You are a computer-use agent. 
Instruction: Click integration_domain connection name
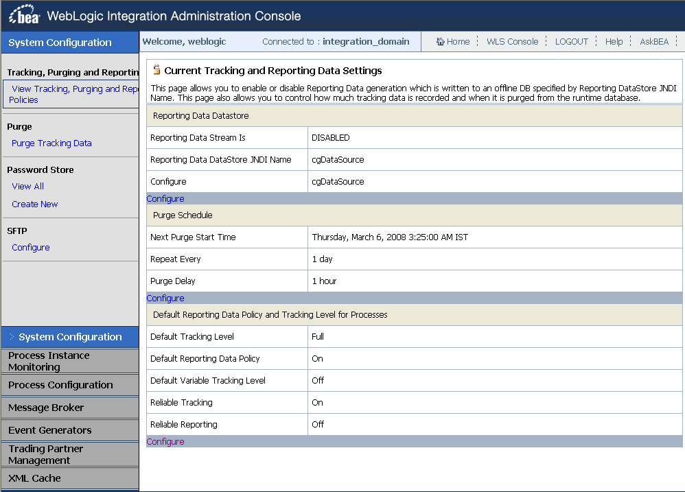point(366,41)
